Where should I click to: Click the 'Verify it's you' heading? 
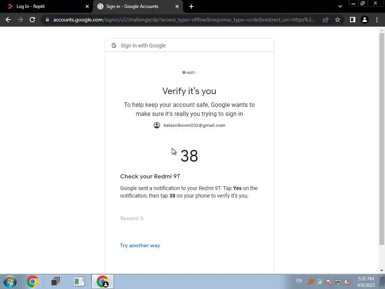click(189, 91)
